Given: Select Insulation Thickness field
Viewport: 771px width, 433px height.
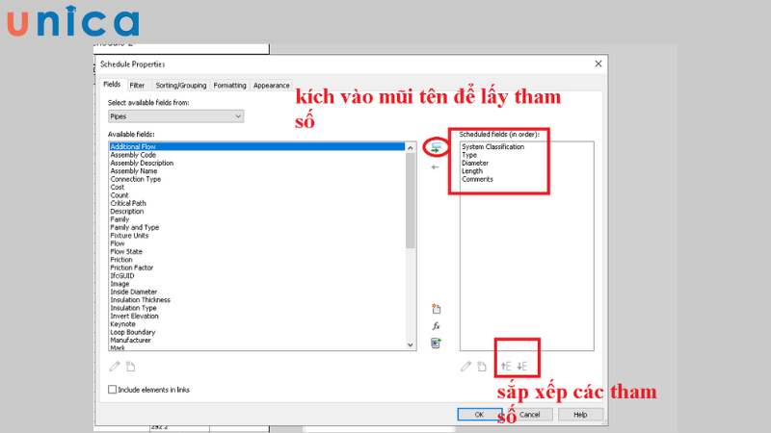Looking at the screenshot, I should coord(140,300).
